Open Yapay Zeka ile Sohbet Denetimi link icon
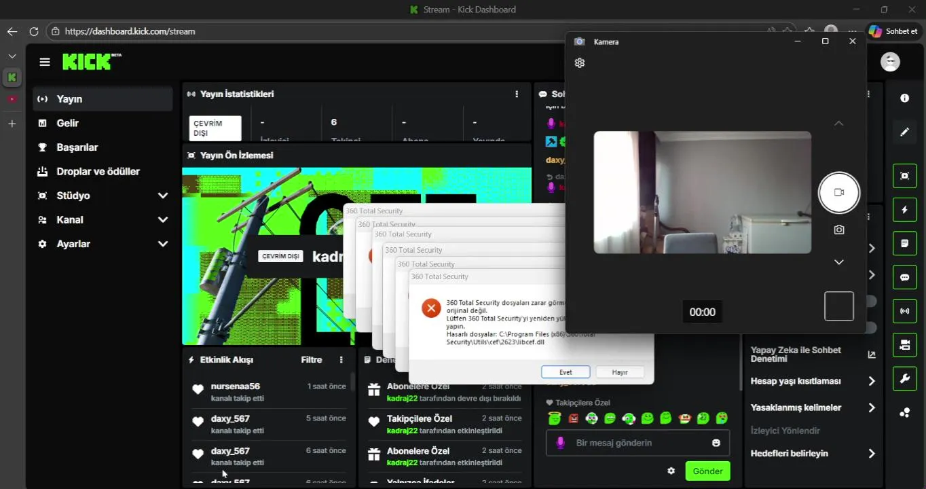This screenshot has width=926, height=489. (872, 355)
